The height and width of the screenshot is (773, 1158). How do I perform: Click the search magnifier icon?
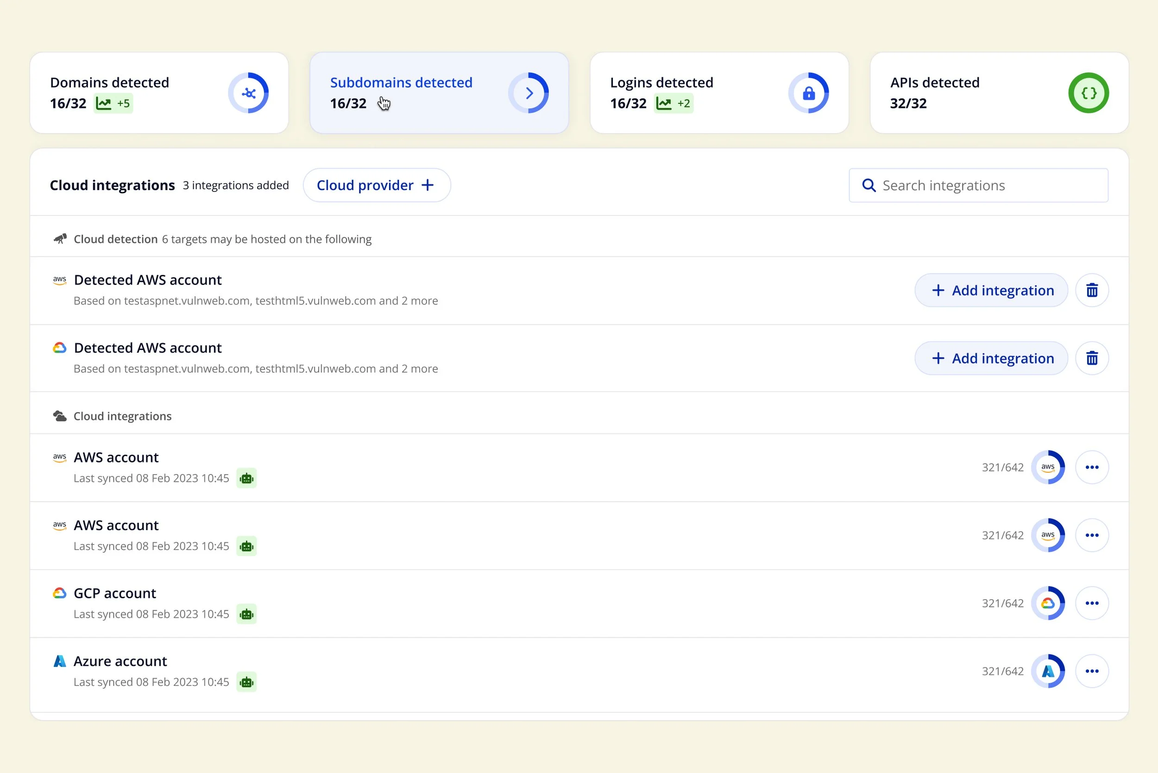pos(869,185)
